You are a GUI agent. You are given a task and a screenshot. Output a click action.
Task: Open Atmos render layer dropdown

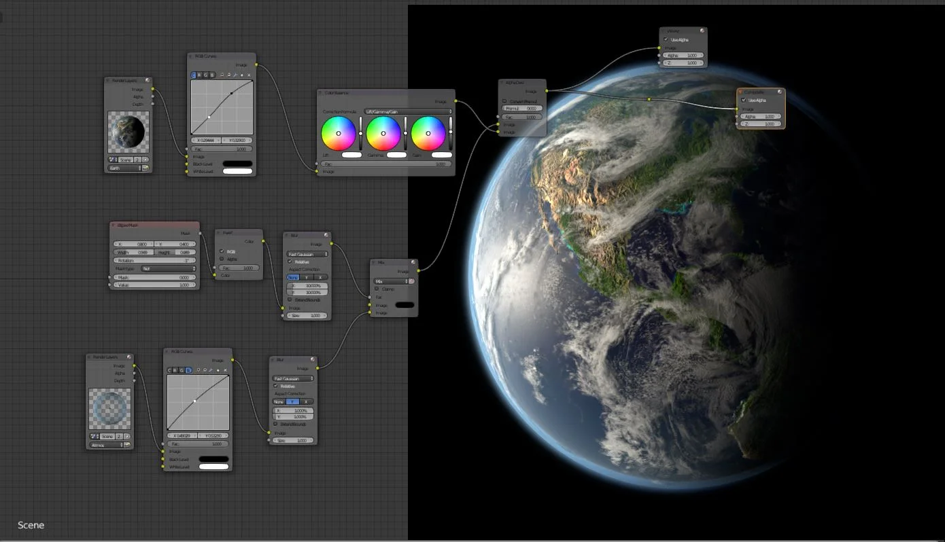pyautogui.click(x=107, y=445)
